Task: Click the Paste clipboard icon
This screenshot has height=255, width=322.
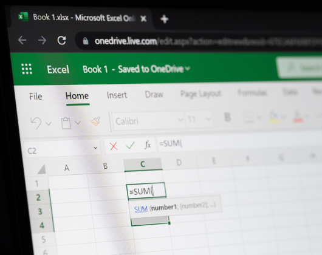Action: (x=66, y=123)
